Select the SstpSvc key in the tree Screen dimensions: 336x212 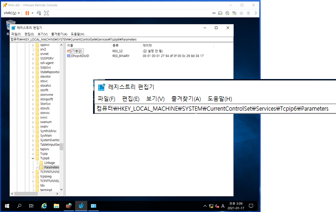46,67
